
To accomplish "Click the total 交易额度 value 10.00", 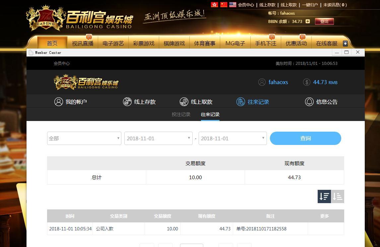I will [x=195, y=177].
